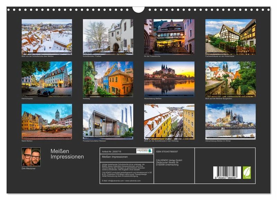Click the large 'Meißen Impressionen' title
Image resolution: width=277 pixels, height=200 pixels.
click(67, 154)
